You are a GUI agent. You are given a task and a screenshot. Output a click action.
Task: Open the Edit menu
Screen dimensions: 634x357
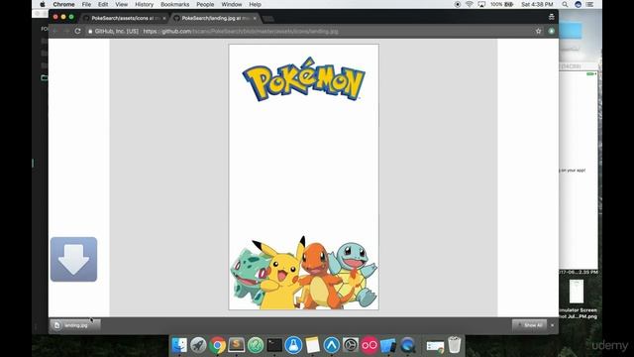pos(103,4)
